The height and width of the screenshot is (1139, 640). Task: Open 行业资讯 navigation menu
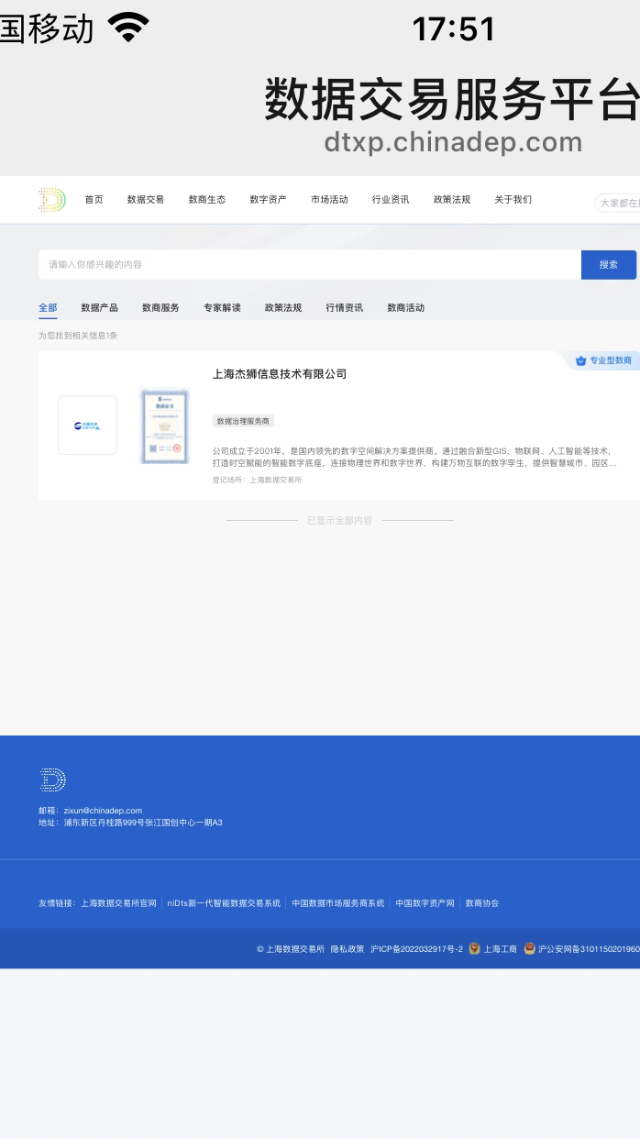click(391, 200)
